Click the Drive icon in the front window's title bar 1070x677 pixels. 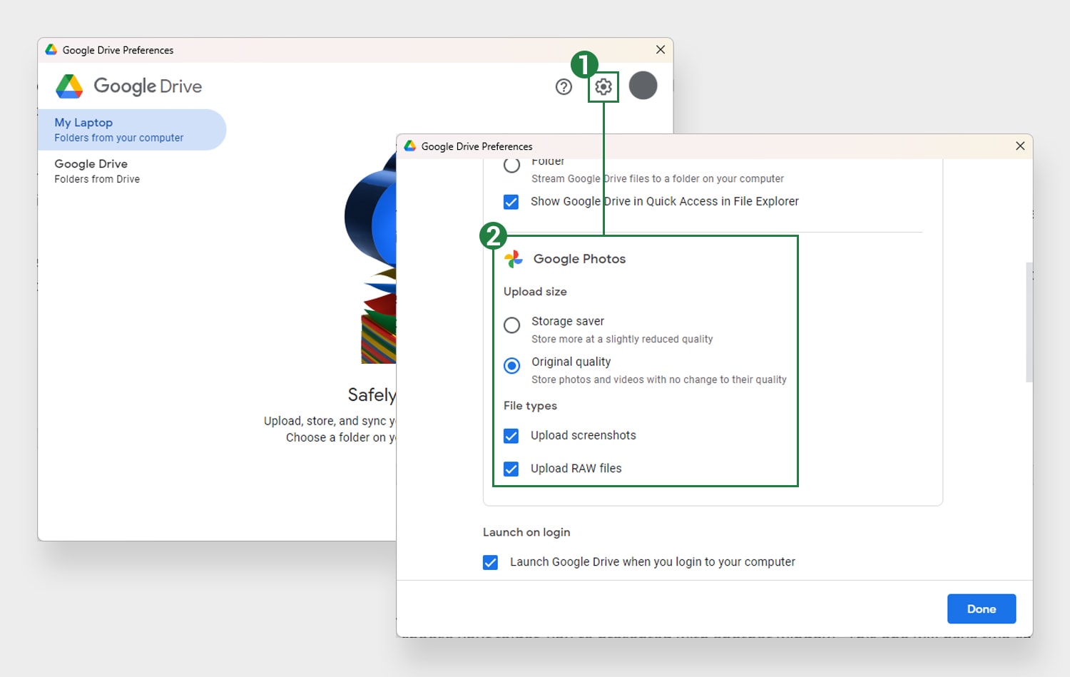pos(409,146)
